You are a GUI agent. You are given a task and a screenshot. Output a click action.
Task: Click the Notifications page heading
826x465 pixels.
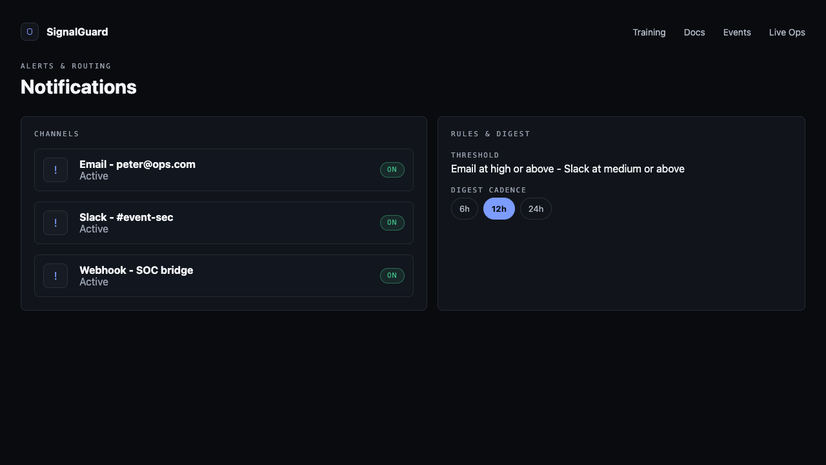coord(79,87)
